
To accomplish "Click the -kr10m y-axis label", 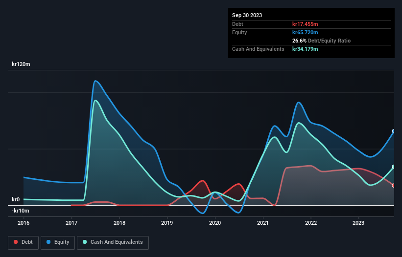I will (20, 211).
